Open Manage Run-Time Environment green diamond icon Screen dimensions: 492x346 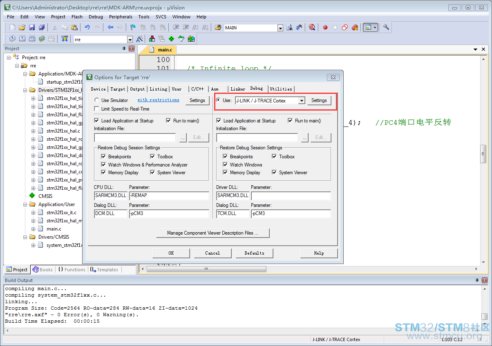click(x=172, y=39)
